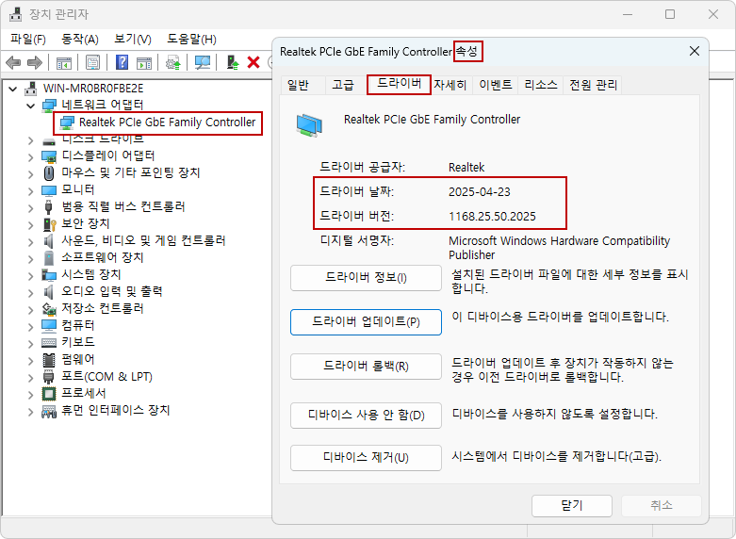
Task: Click the 드라이버 롤백(R) button
Action: pyautogui.click(x=367, y=367)
